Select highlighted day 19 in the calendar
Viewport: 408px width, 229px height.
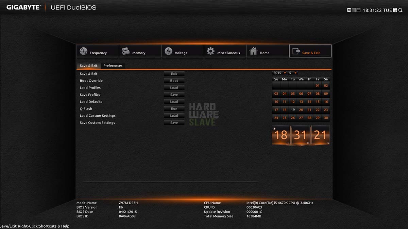click(x=293, y=110)
